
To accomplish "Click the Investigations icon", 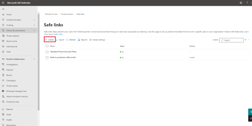I will (3, 64).
